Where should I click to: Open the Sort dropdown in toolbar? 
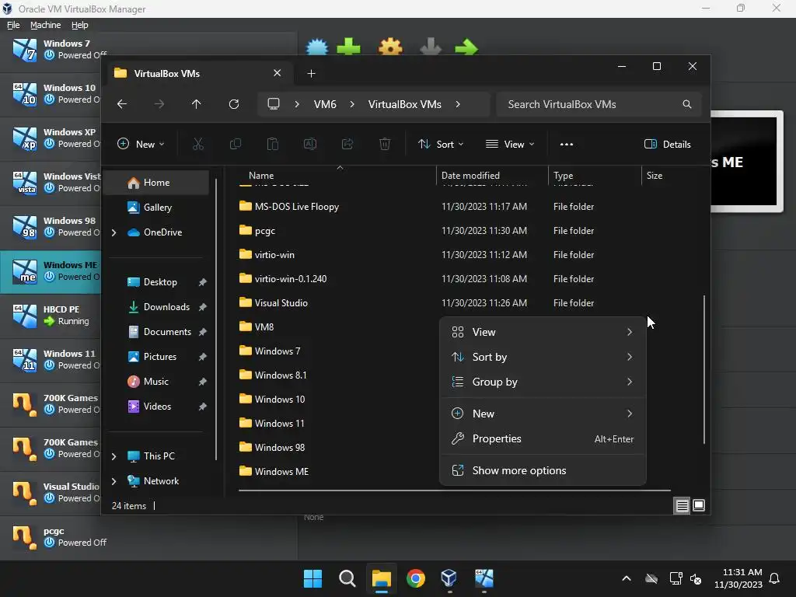click(441, 144)
